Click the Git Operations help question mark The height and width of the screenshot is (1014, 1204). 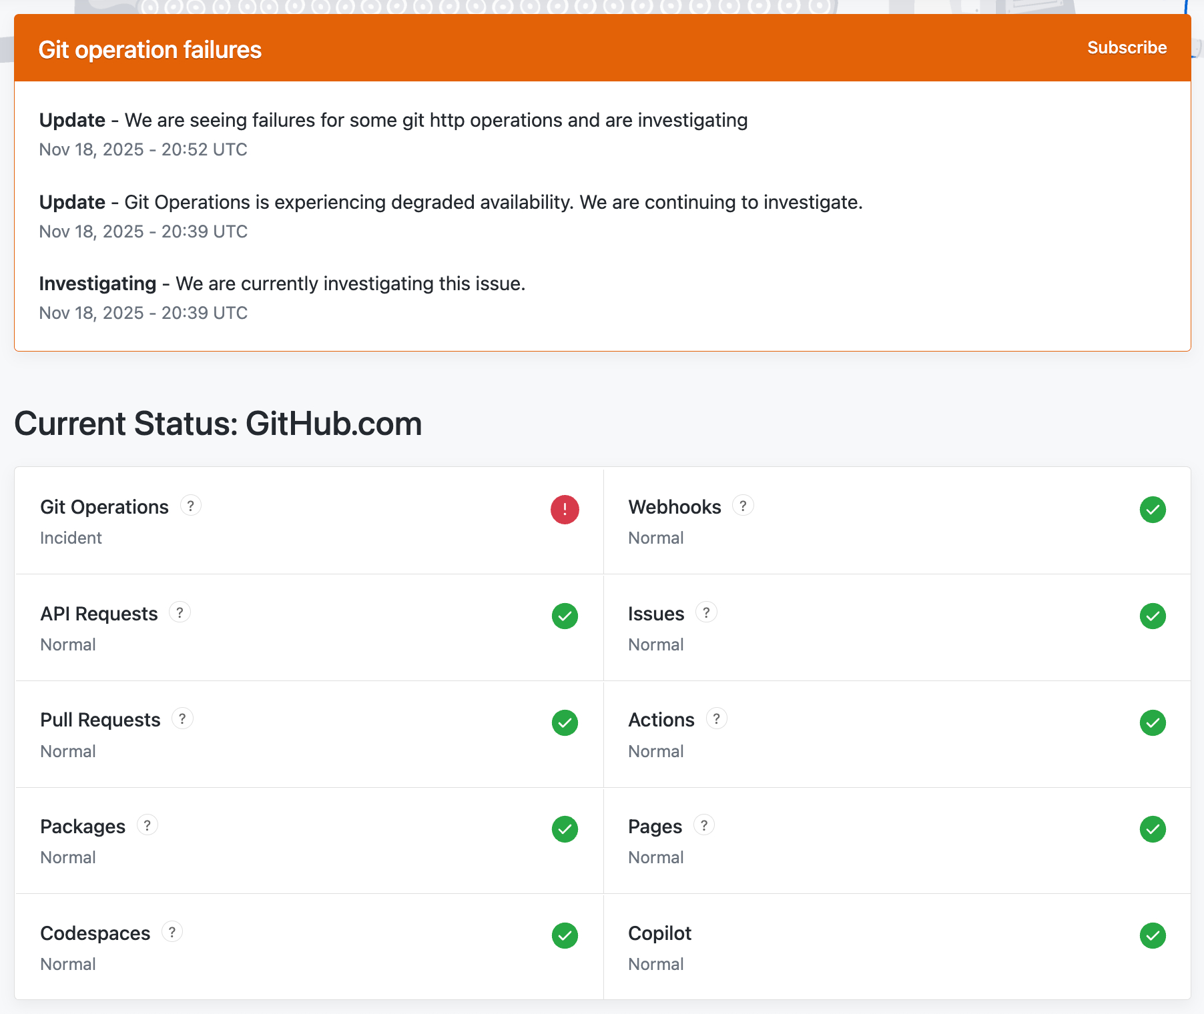[x=190, y=506]
